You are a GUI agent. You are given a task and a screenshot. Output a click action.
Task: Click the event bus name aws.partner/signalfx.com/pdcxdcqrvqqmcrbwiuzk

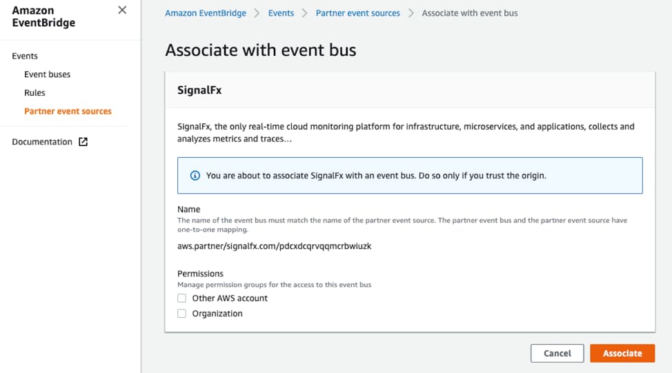click(275, 246)
